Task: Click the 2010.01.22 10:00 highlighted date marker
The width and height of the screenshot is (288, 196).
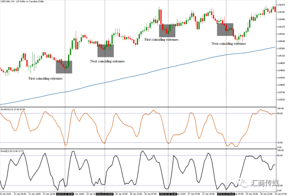Action: pyautogui.click(x=65, y=194)
